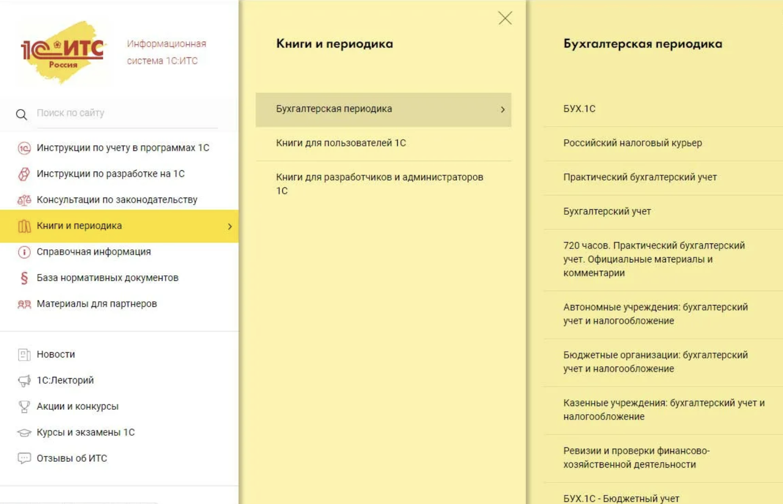Open Российский налоговый курьер
783x504 pixels.
pos(632,143)
